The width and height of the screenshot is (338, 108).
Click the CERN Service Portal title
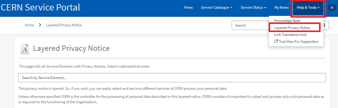pyautogui.click(x=40, y=7)
